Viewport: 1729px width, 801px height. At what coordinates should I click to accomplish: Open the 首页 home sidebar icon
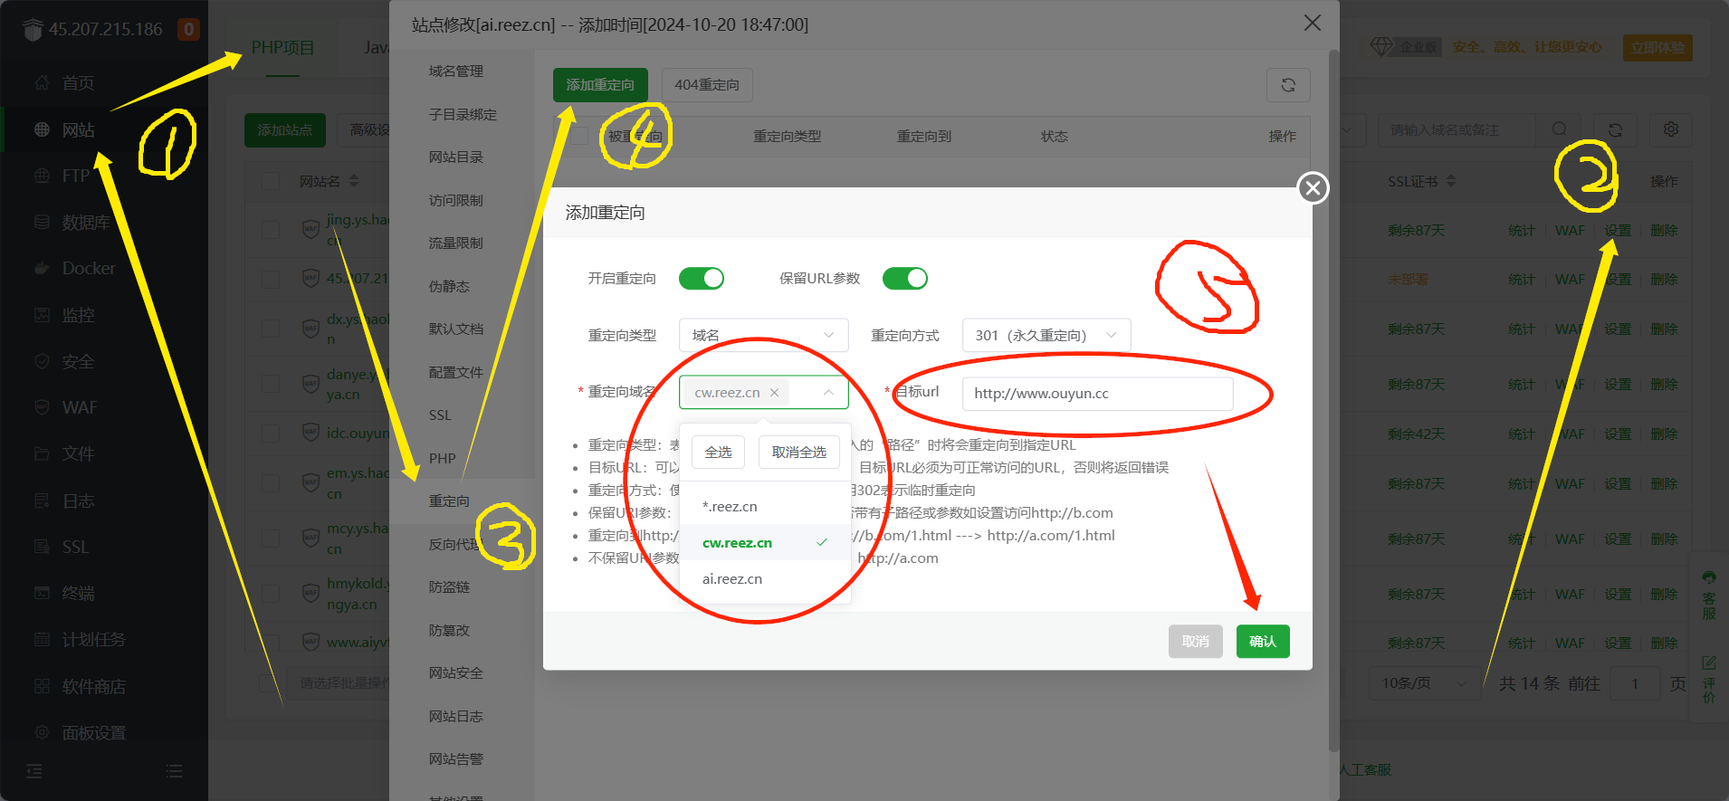(42, 83)
